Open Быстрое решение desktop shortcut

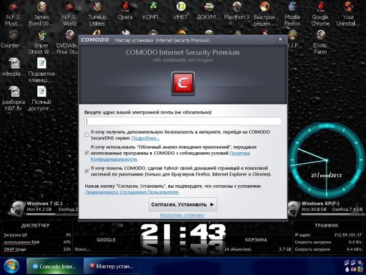tap(265, 7)
